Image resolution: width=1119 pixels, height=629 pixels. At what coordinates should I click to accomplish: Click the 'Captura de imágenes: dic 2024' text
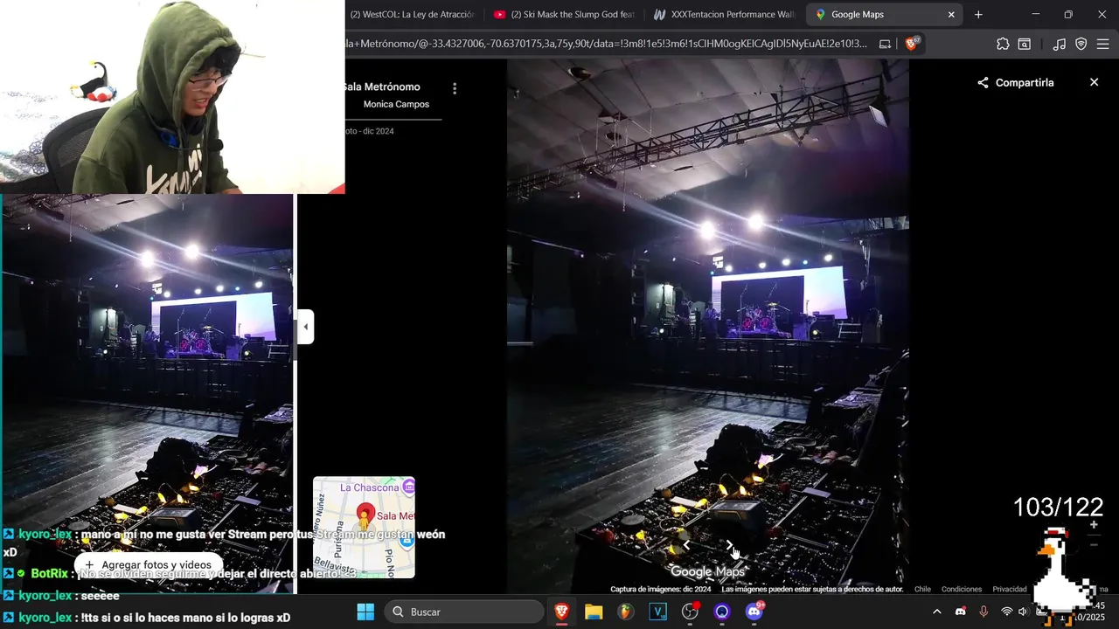click(x=661, y=589)
